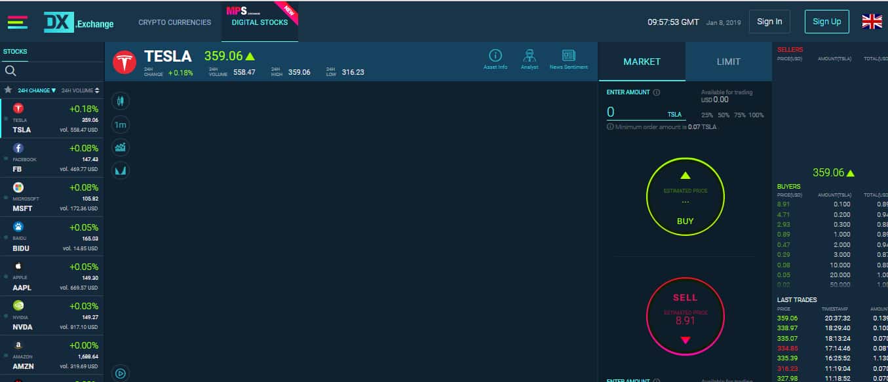Screen dimensions: 888x382
Task: Switch to Digital Stocks tab
Action: (260, 22)
